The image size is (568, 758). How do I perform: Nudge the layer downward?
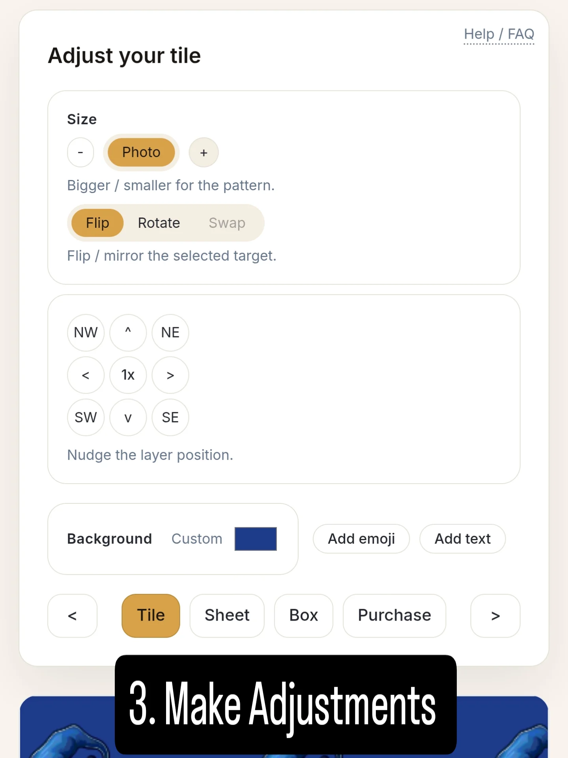(128, 417)
